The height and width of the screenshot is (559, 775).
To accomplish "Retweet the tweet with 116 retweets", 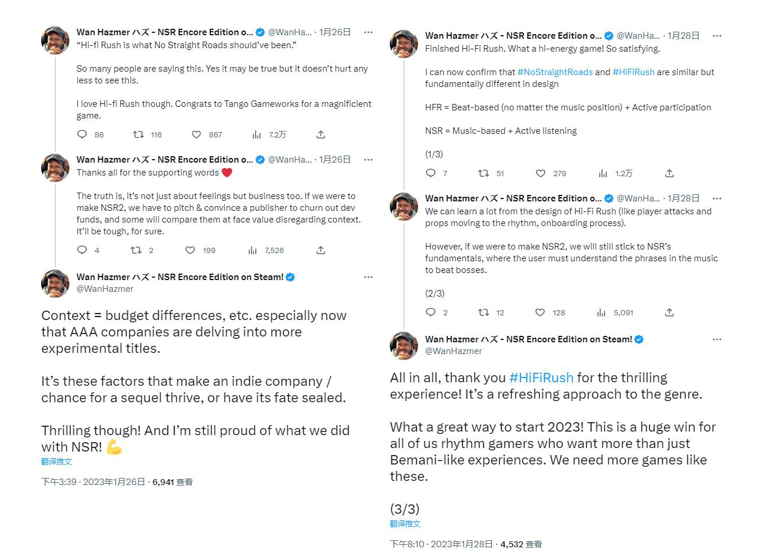I will (138, 134).
